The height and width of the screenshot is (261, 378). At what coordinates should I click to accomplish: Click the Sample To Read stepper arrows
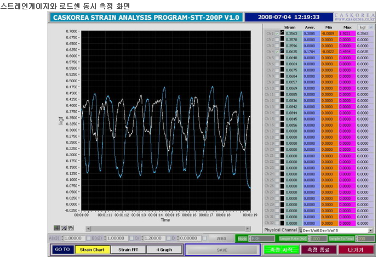[357, 239]
